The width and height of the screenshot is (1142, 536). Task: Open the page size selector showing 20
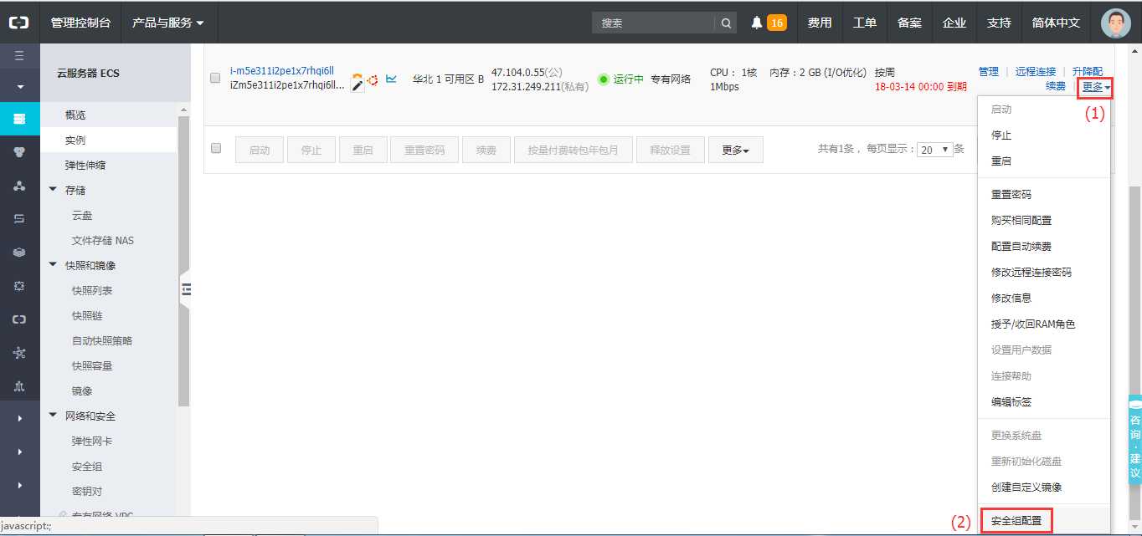(x=935, y=150)
